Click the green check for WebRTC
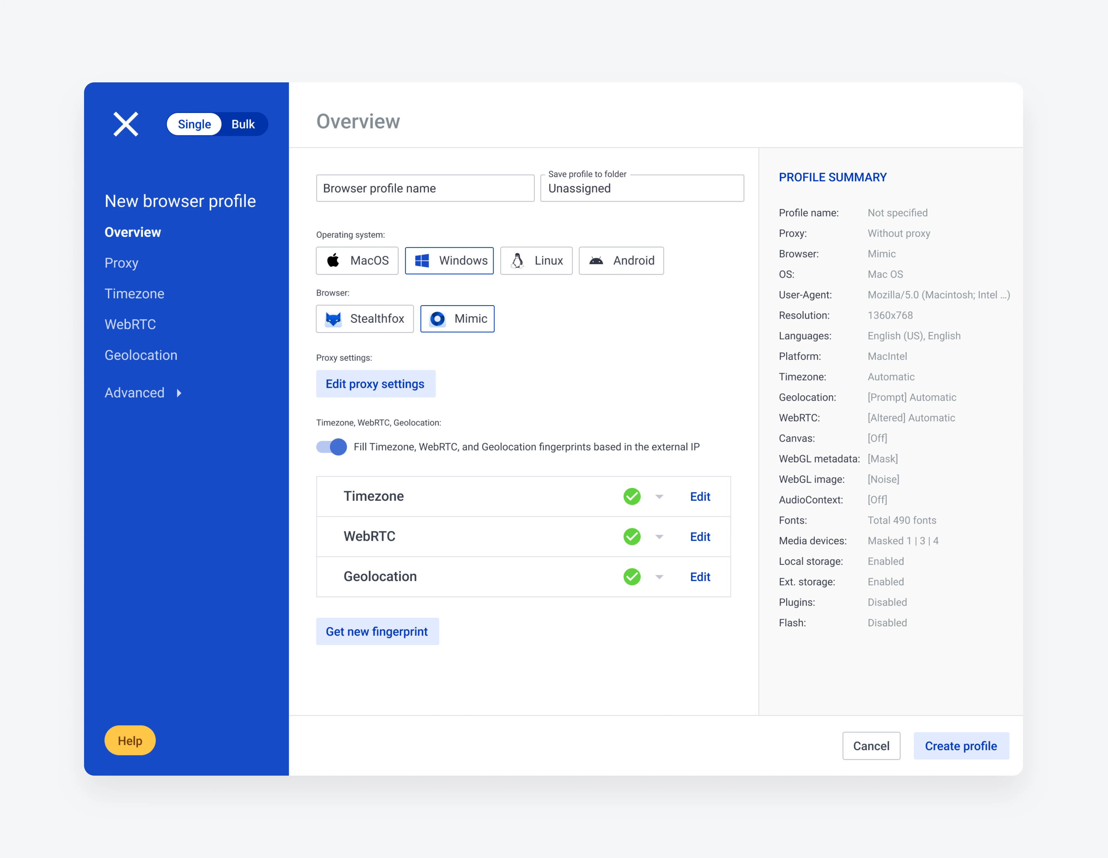 pos(632,536)
